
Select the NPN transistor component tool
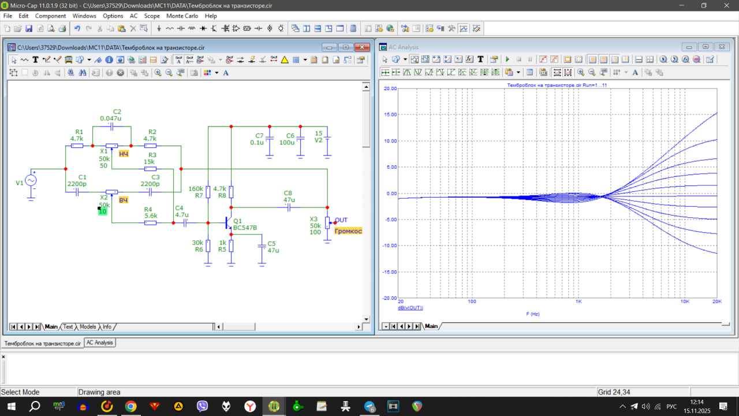click(x=214, y=28)
